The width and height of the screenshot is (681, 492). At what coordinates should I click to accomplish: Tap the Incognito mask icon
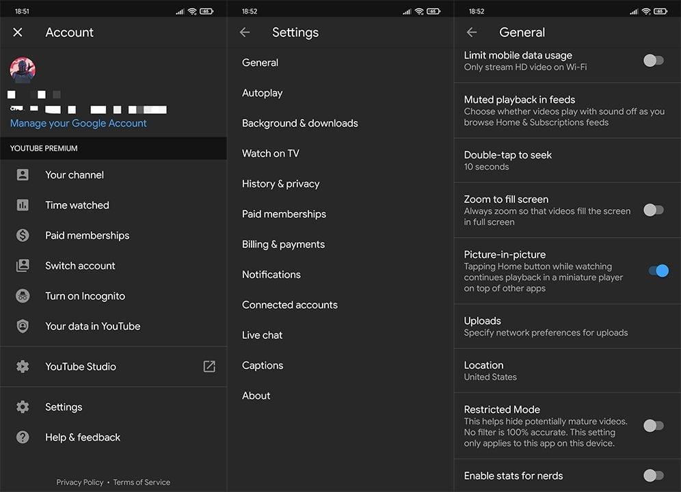(23, 296)
